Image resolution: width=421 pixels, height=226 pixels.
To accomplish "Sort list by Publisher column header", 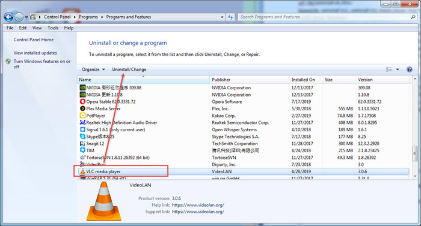I will click(250, 80).
